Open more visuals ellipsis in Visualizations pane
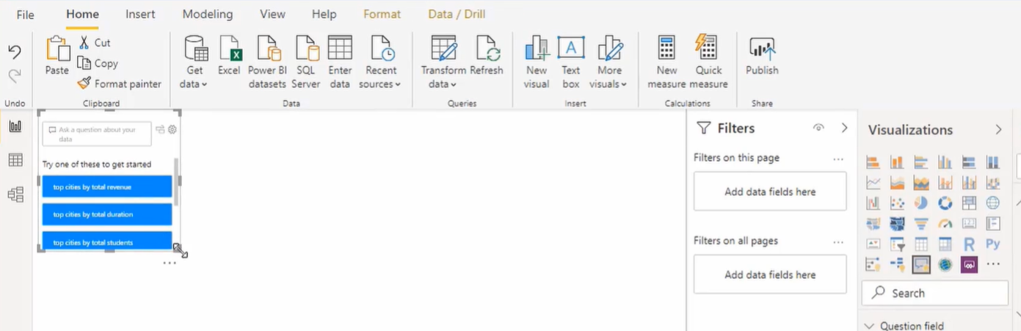 [x=993, y=264]
